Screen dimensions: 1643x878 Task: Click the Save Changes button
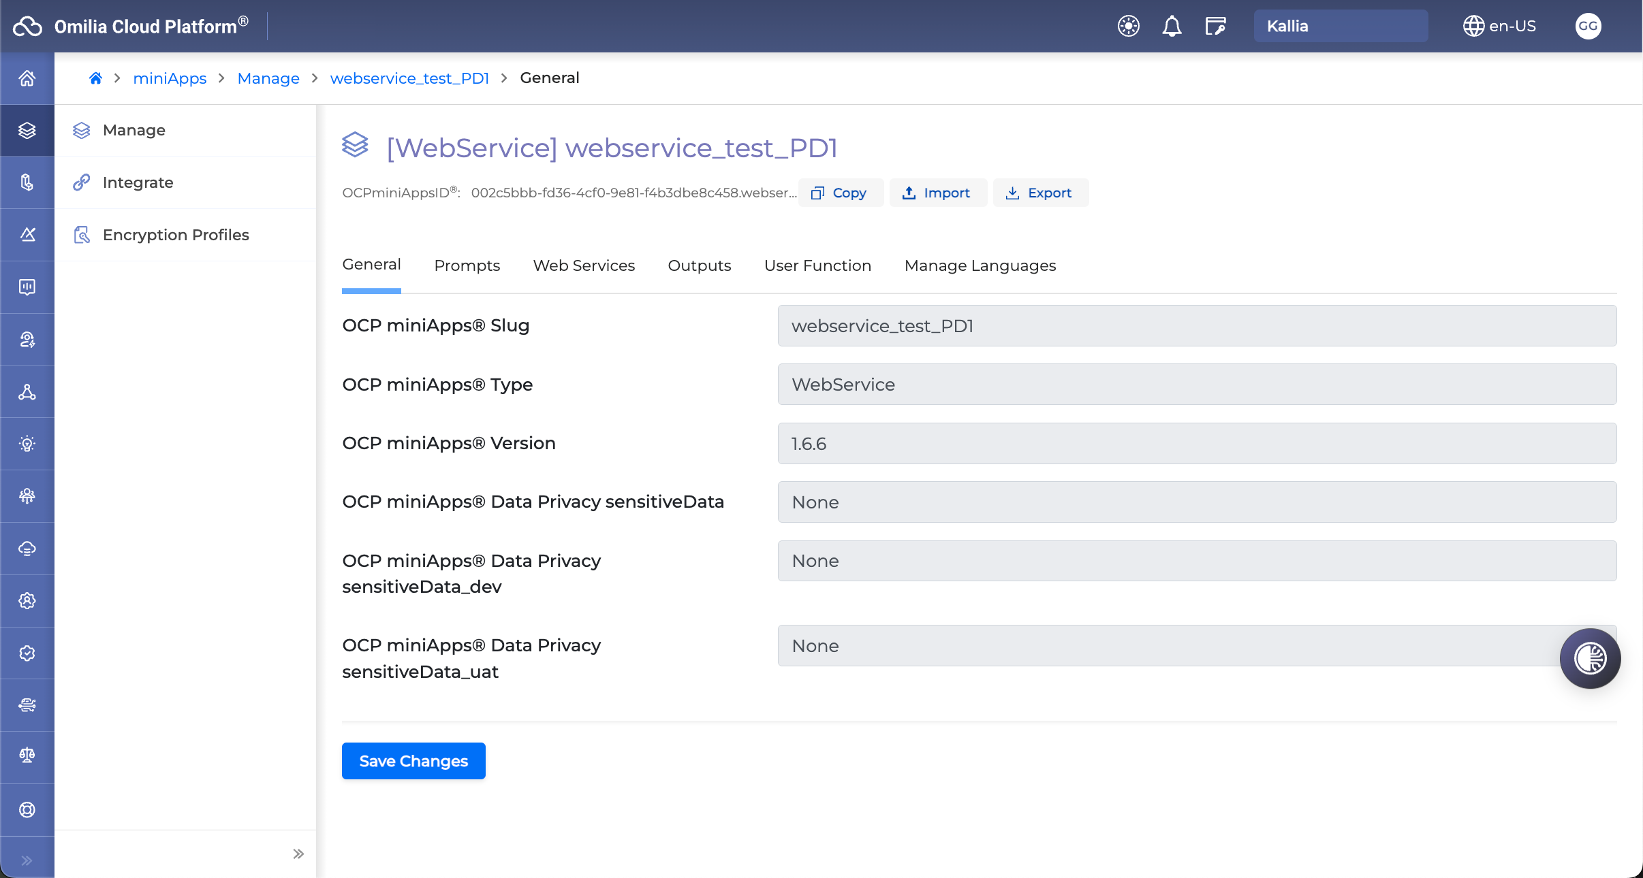coord(413,761)
